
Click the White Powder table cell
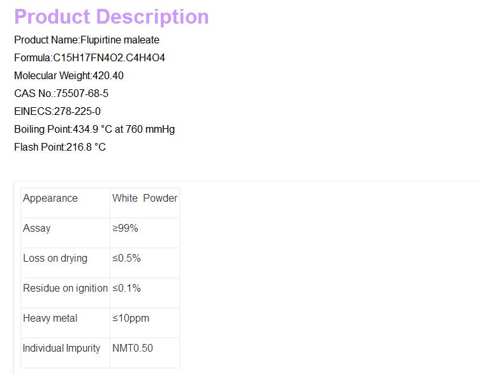145,198
